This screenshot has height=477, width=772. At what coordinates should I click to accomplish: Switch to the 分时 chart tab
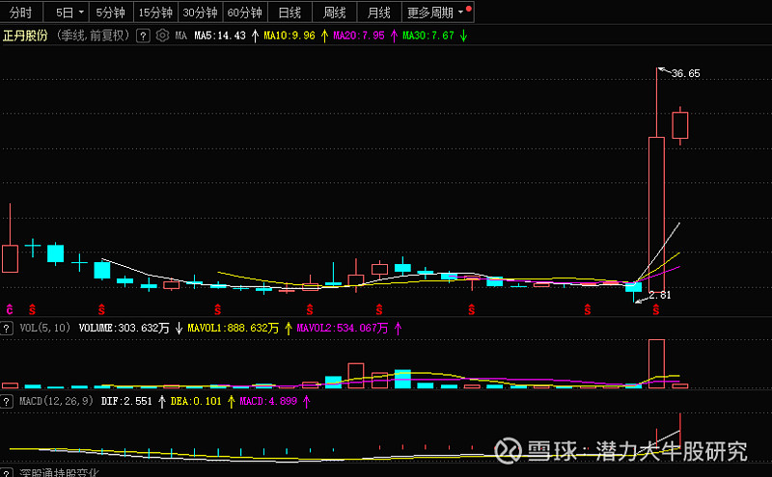(20, 13)
